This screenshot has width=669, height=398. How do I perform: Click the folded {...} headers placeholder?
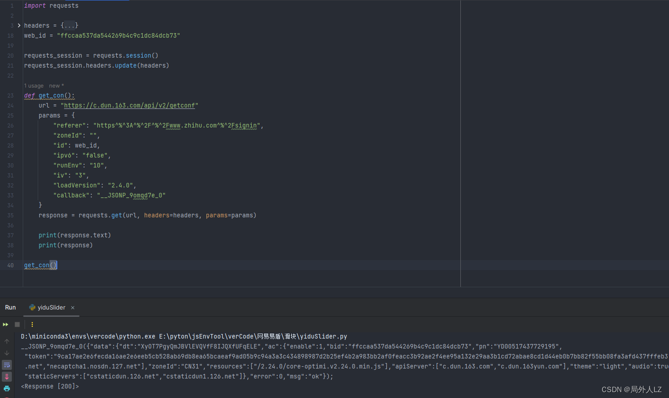(x=70, y=25)
